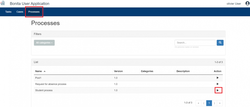Toggle Name column sort arrow

pos(45,71)
